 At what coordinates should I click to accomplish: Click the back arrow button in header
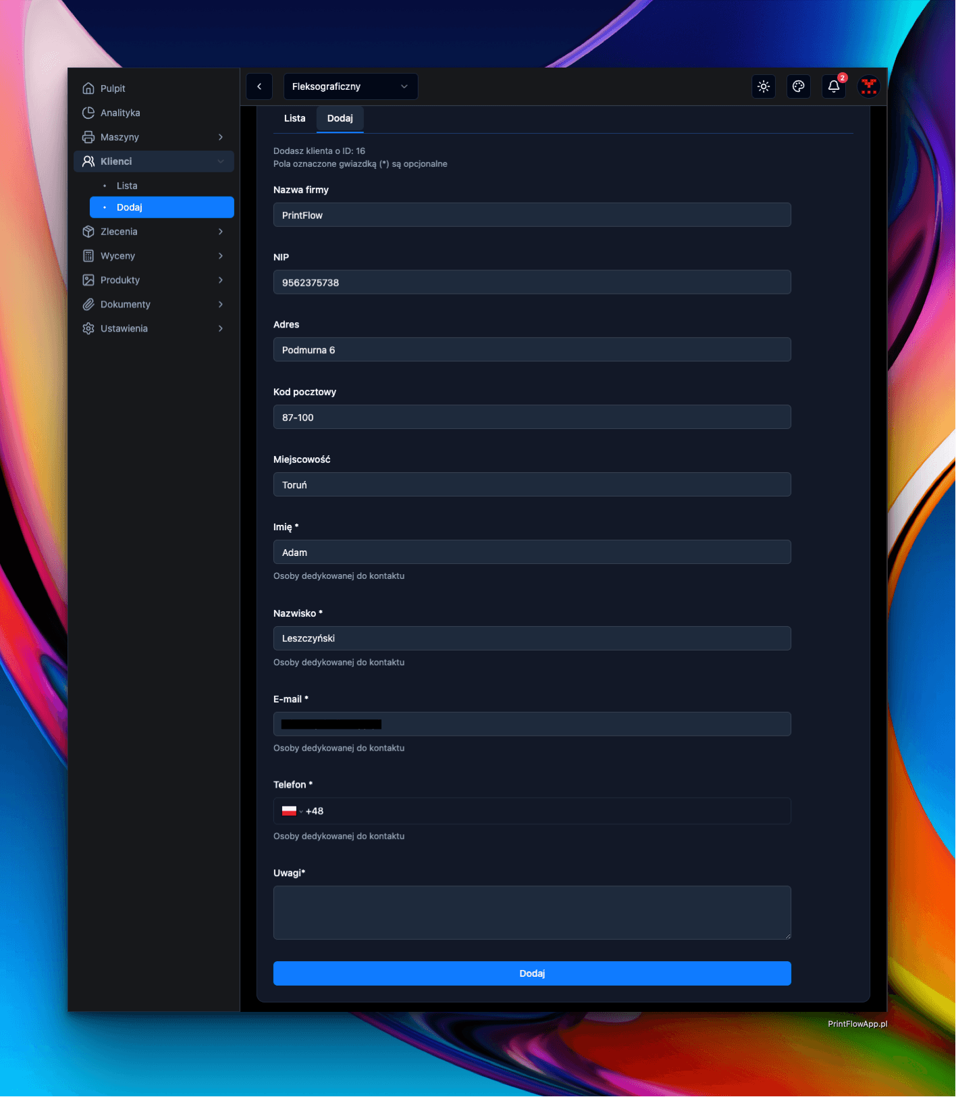click(259, 86)
